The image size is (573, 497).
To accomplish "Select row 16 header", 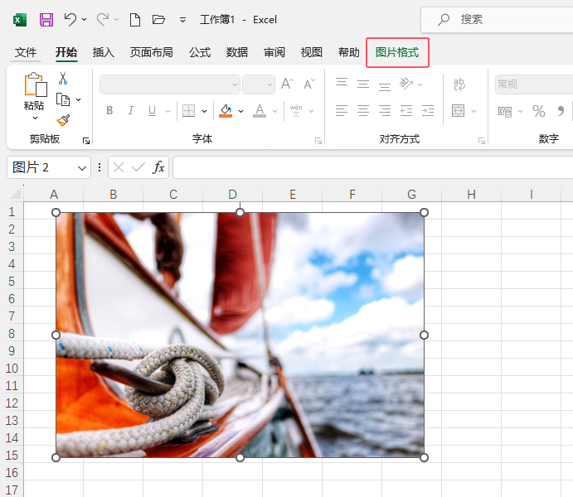I will (12, 473).
